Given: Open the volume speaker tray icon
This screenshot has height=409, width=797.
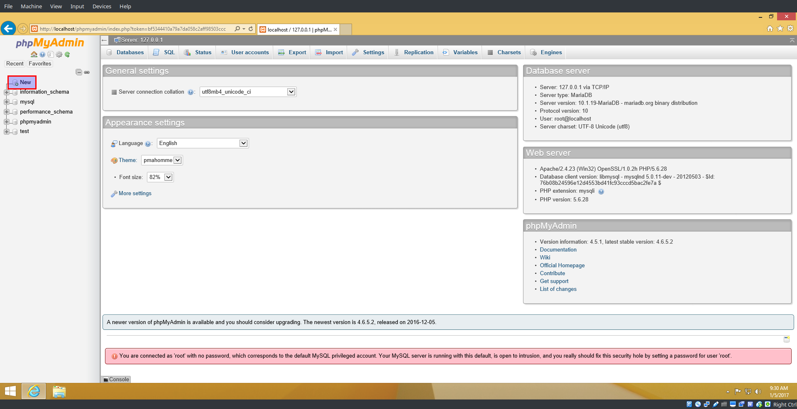Looking at the screenshot, I should [758, 391].
